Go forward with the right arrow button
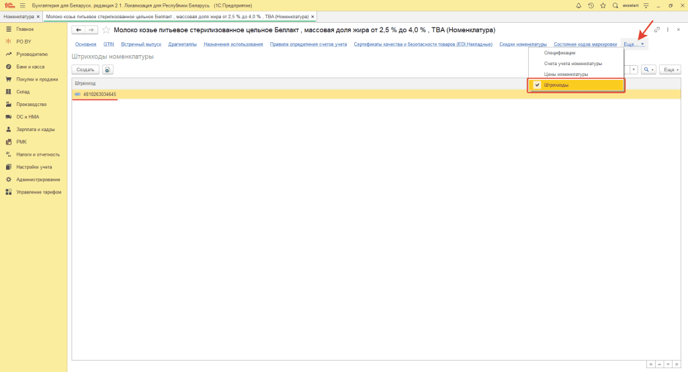 click(91, 30)
